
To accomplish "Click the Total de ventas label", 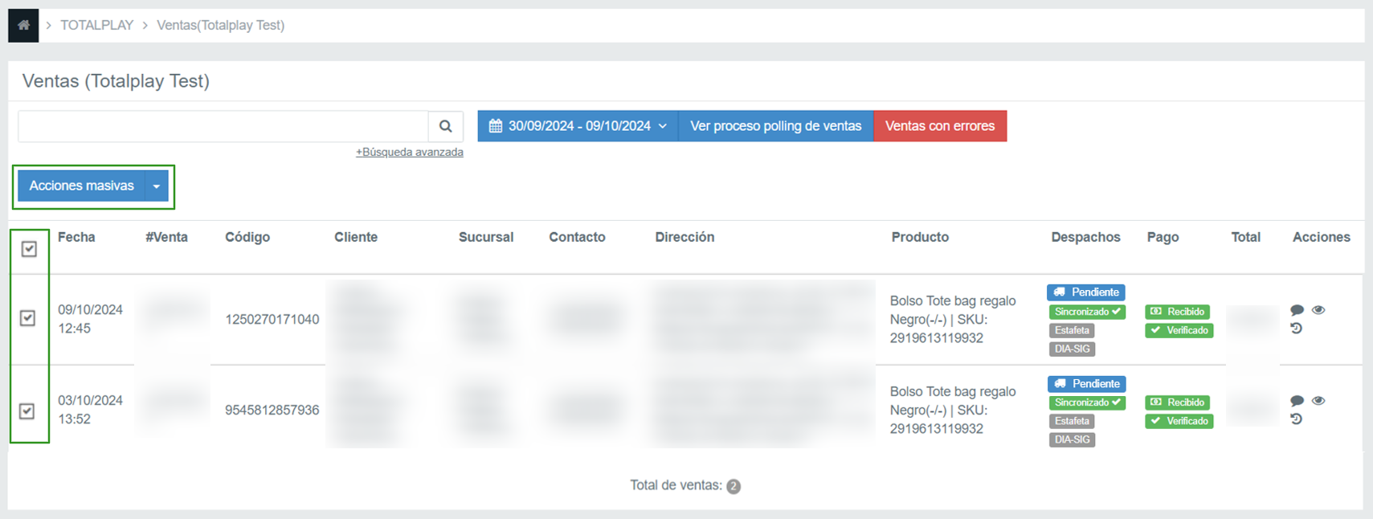I will (x=676, y=485).
